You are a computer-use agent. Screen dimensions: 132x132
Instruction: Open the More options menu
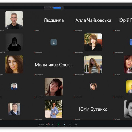tap(76, 125)
